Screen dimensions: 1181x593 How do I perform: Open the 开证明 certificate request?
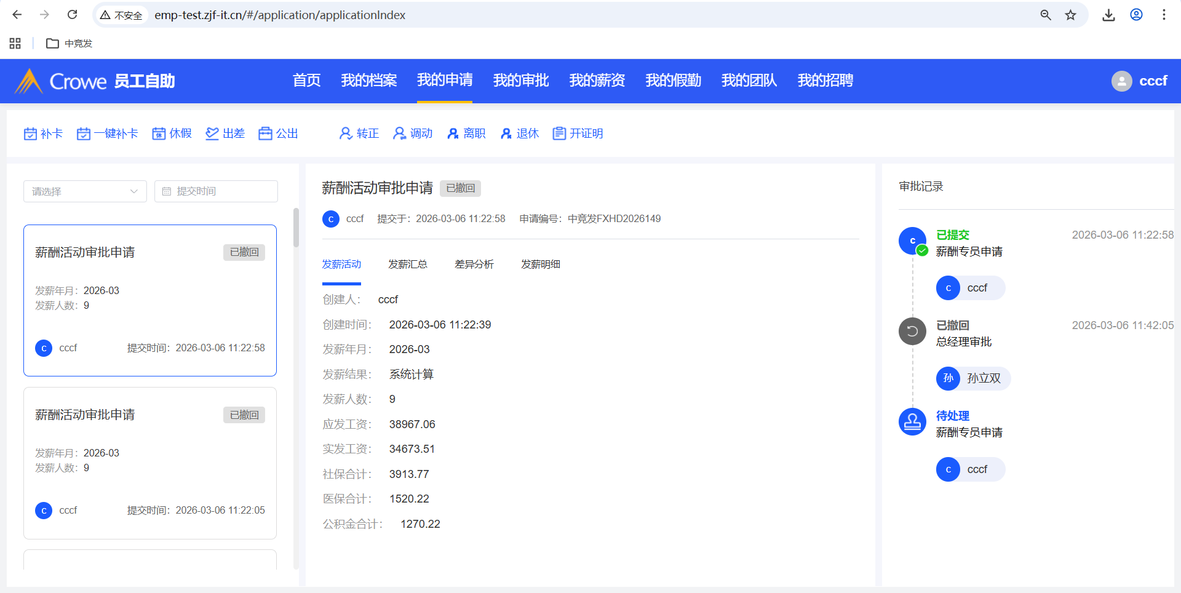[x=578, y=133]
